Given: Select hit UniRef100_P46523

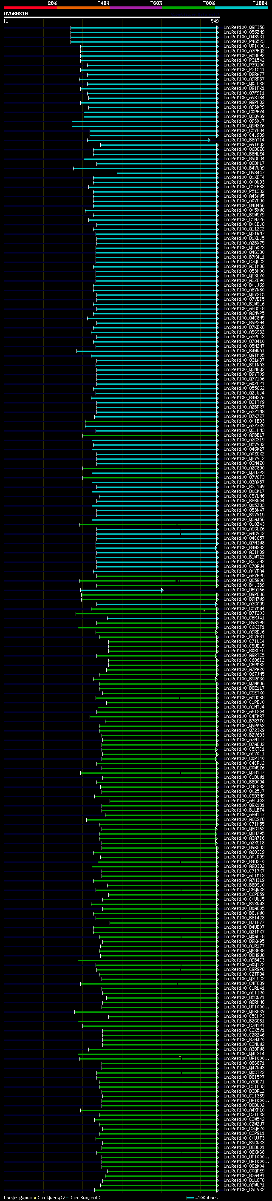Looking at the screenshot, I should [244, 41].
